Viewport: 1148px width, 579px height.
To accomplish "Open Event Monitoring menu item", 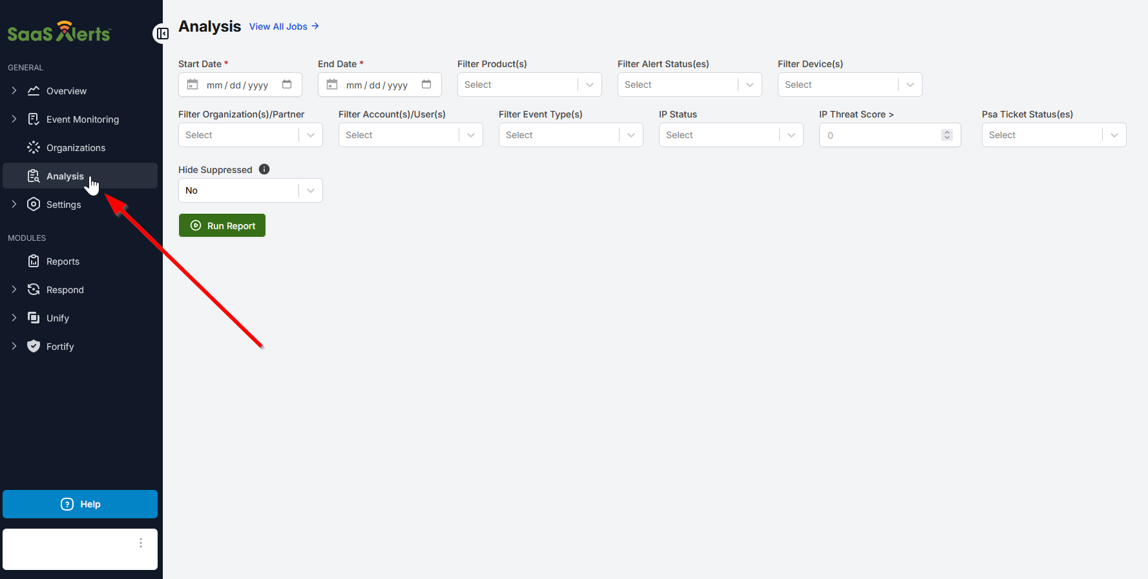I will [x=80, y=119].
